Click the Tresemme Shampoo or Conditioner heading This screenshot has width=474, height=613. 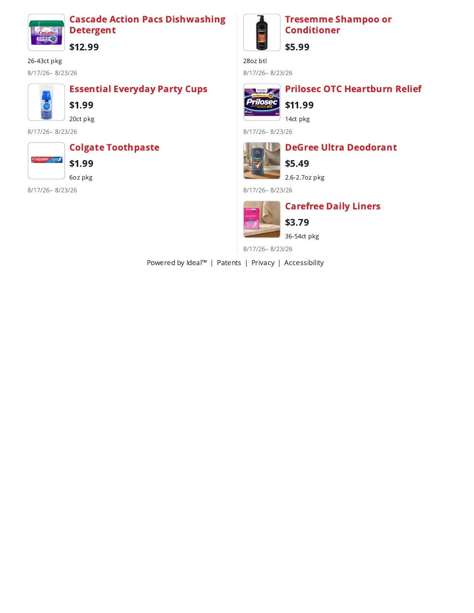(x=338, y=25)
